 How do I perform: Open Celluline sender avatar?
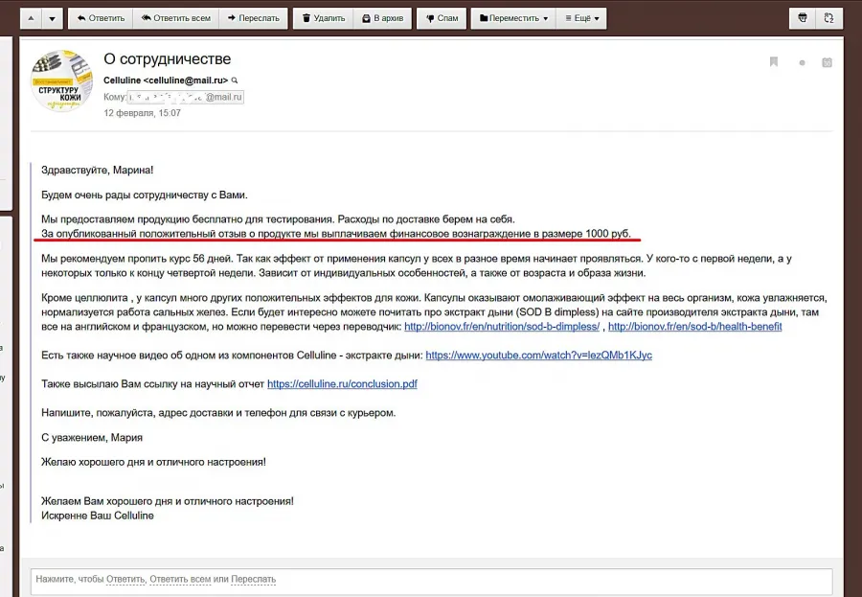[61, 80]
